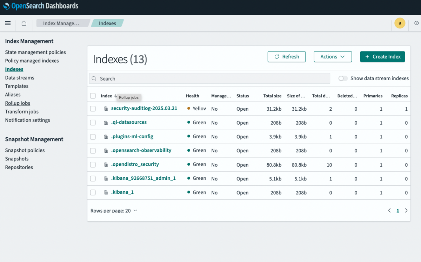
Task: Open the .opendistro_security index link
Action: point(135,164)
